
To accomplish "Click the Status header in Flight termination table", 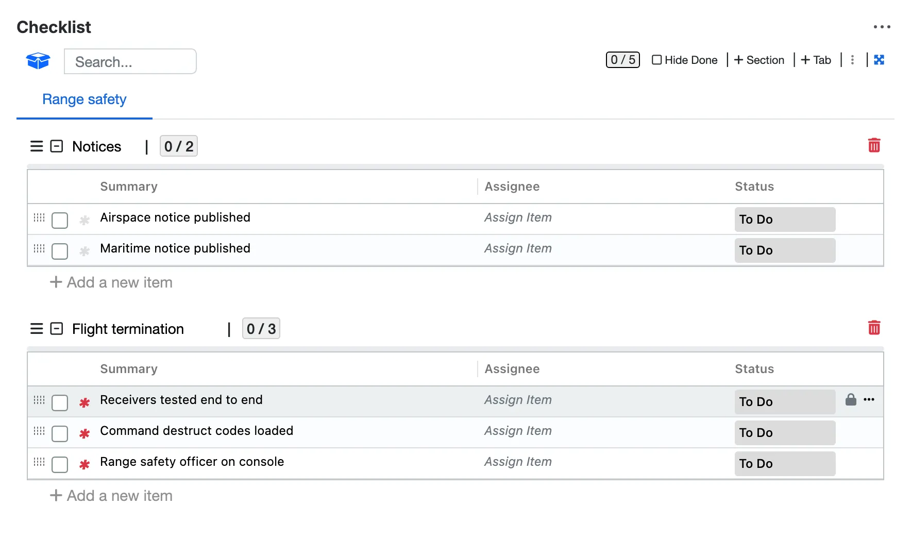I will [754, 369].
